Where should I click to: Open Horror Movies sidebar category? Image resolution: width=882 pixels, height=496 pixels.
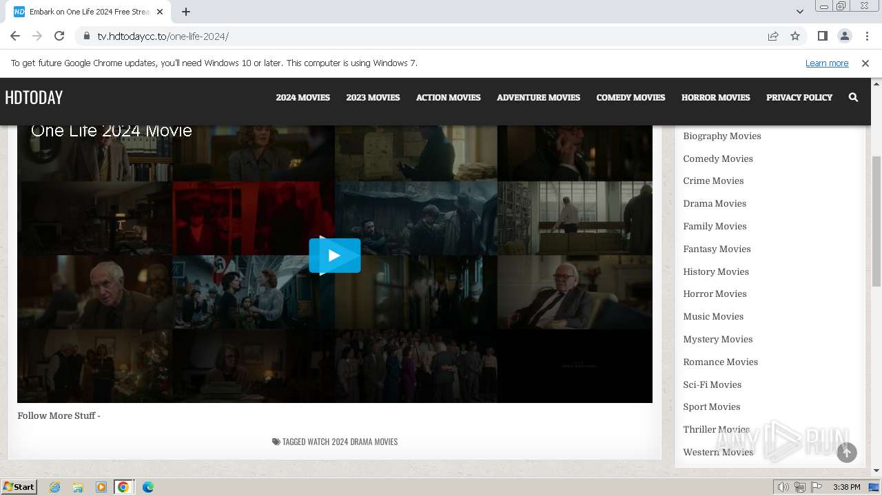[x=715, y=293]
